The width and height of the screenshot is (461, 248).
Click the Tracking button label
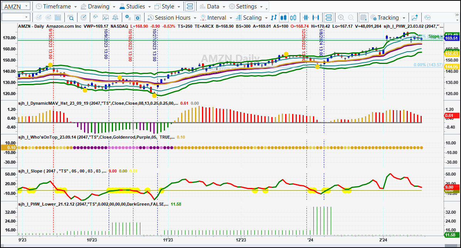[388, 18]
